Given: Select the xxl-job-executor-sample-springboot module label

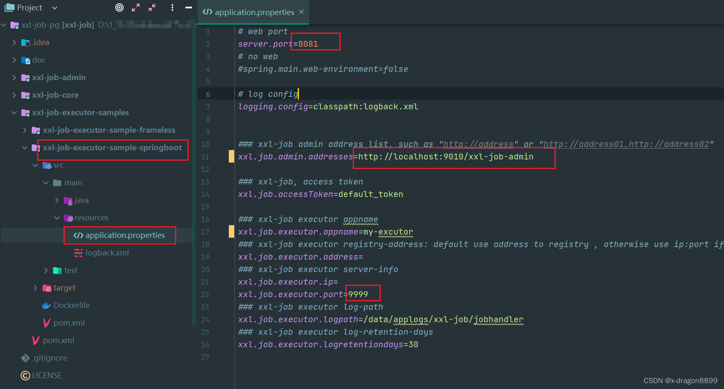Looking at the screenshot, I should 112,148.
